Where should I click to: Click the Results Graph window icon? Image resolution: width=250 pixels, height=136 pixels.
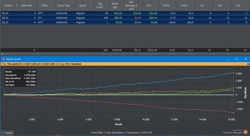click(4, 59)
